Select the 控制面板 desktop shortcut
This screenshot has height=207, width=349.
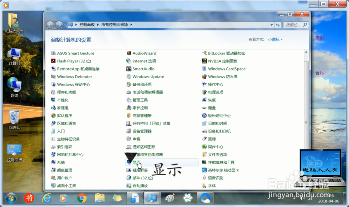tap(14, 153)
